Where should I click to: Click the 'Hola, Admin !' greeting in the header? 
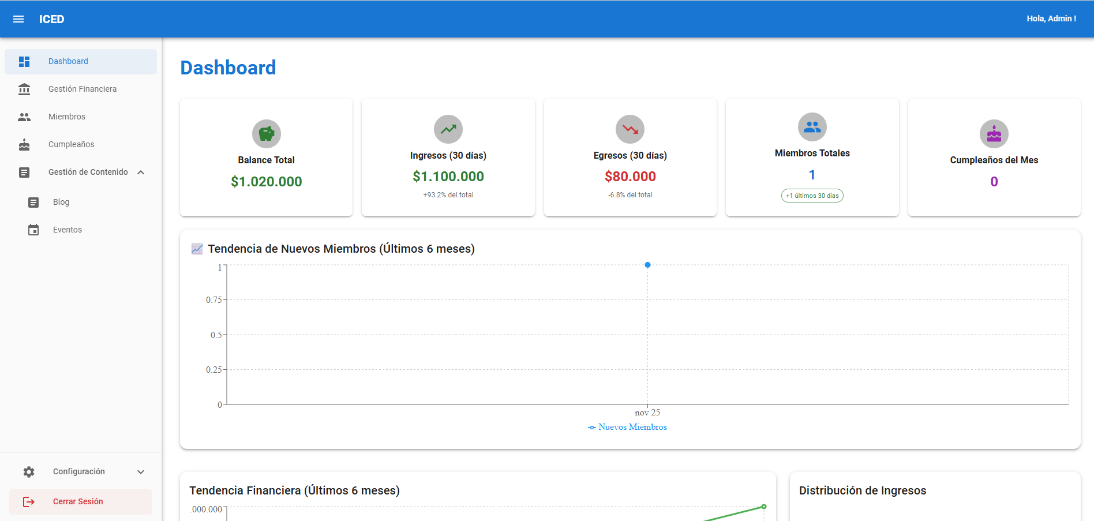(x=1051, y=18)
